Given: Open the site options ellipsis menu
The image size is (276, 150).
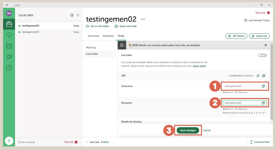Looking at the screenshot, I should [143, 19].
